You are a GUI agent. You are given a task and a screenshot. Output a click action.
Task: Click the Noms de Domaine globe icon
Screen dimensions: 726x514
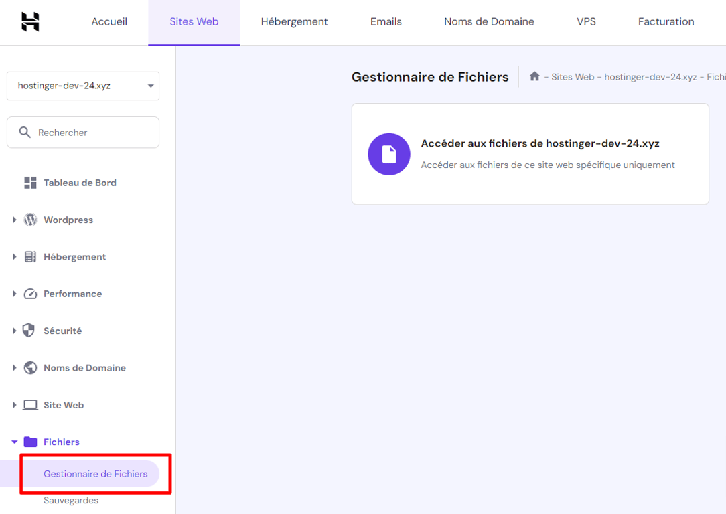[30, 367]
